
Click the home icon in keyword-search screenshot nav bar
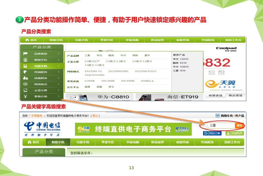[x=30, y=142]
